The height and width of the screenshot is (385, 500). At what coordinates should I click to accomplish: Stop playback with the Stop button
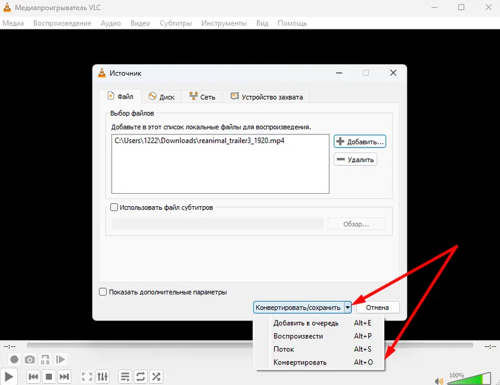click(49, 377)
